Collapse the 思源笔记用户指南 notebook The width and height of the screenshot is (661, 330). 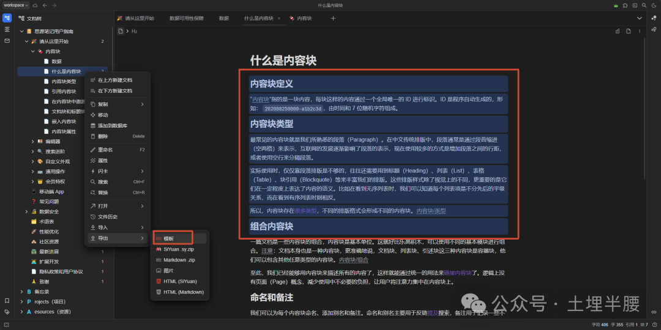22,31
